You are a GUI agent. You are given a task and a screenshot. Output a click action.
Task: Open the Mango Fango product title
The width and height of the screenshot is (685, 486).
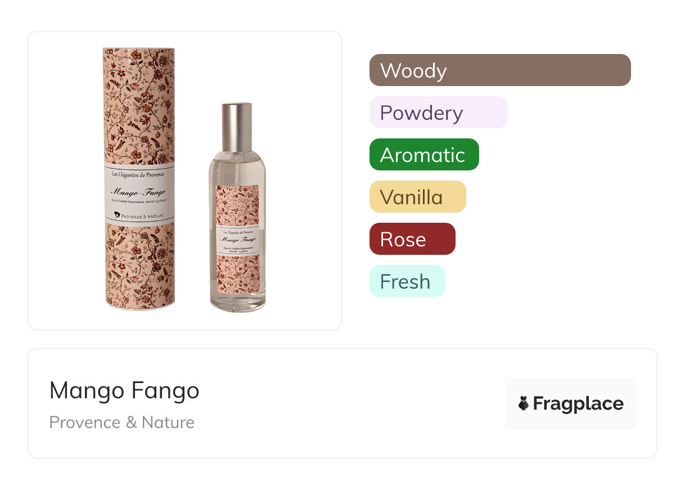tap(124, 390)
